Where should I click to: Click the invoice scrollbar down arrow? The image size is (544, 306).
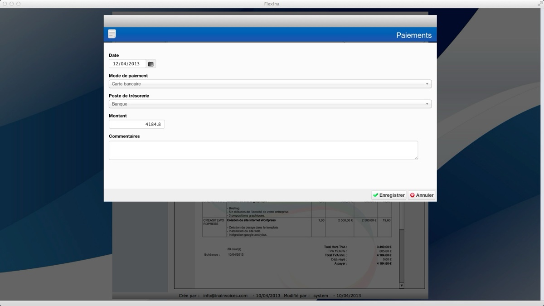point(401,286)
